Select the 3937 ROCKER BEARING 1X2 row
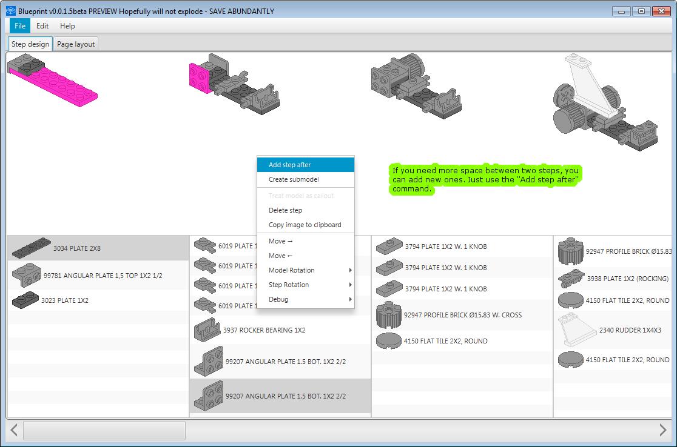The height and width of the screenshot is (447, 677). click(280, 330)
